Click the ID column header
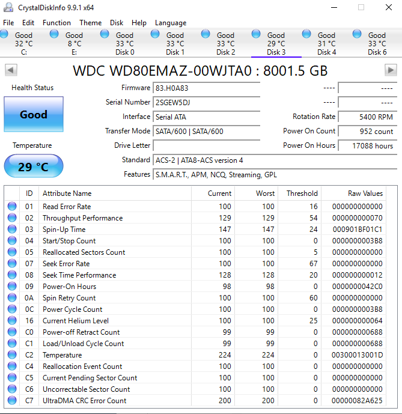402x414 pixels. click(29, 193)
